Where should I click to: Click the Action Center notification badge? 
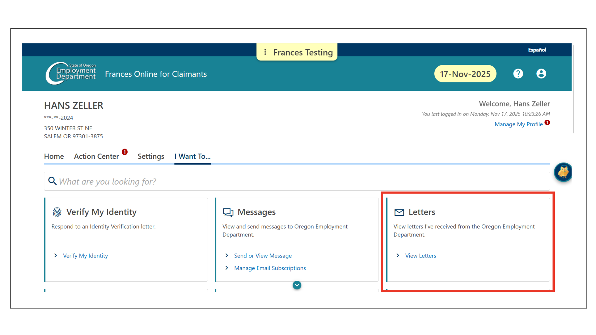124,152
